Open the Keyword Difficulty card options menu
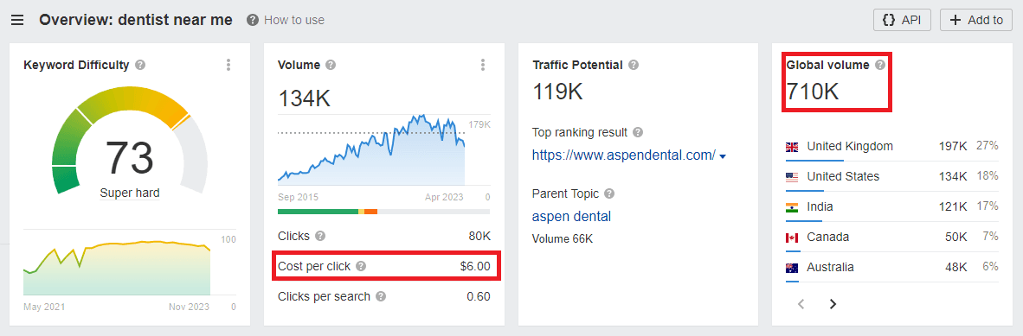Screen dimensions: 1023x336 click(228, 65)
